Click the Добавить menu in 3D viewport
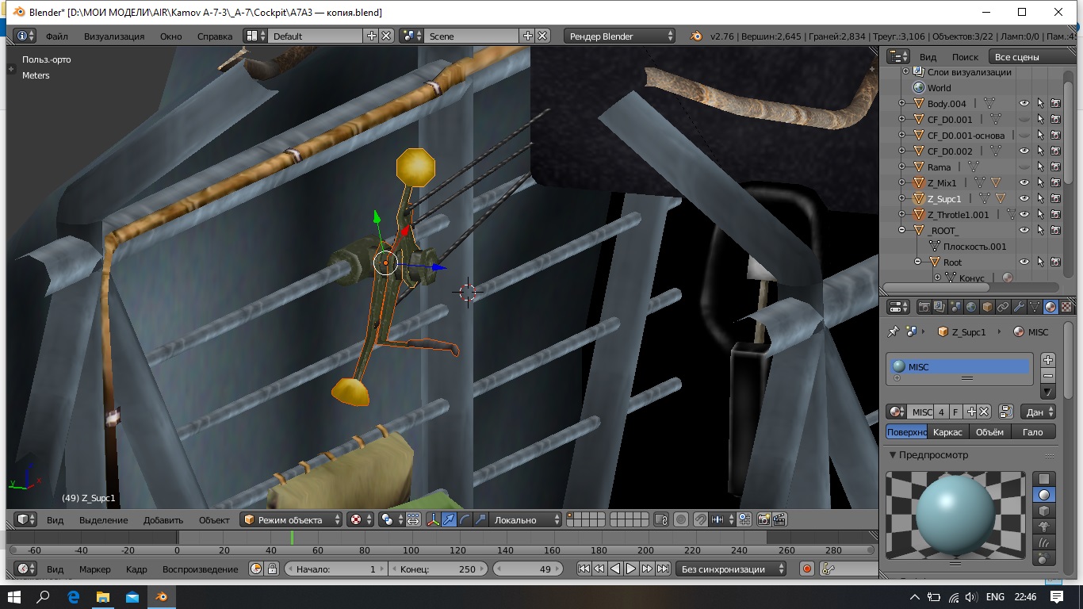Screen dimensions: 1083x609 [x=163, y=520]
